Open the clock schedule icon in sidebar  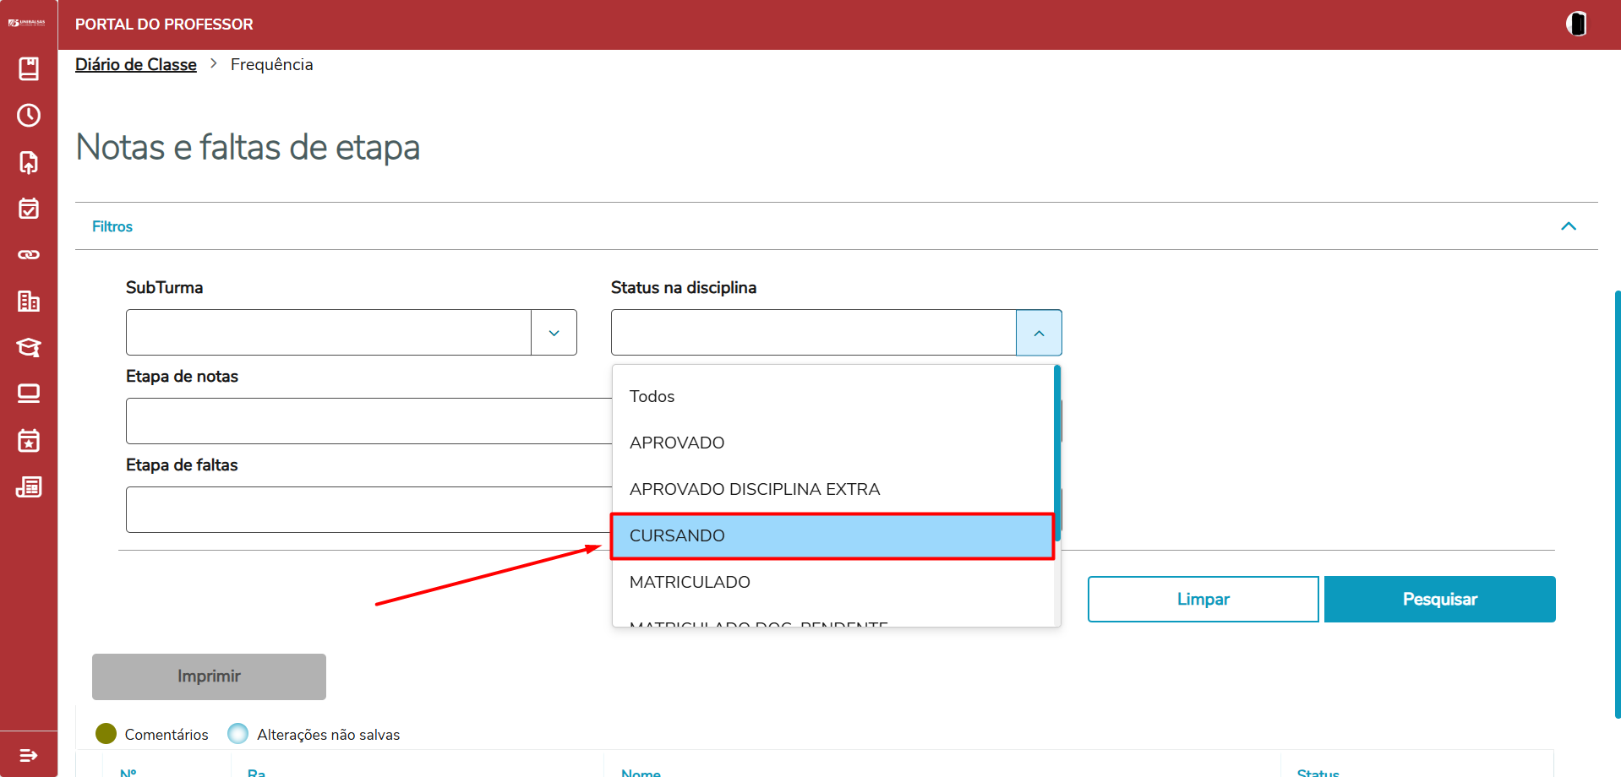29,116
